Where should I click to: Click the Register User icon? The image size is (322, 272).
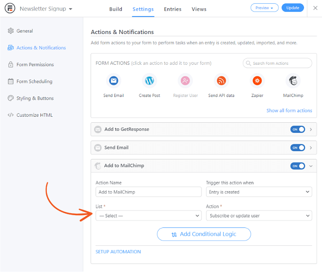(x=185, y=80)
